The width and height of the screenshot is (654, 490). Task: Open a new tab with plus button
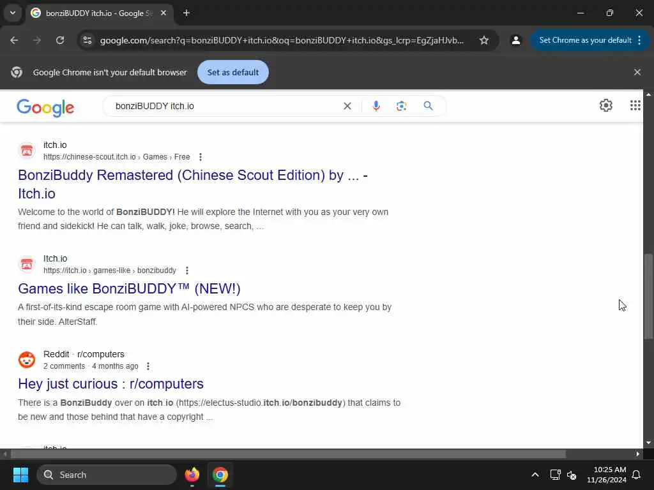[186, 13]
